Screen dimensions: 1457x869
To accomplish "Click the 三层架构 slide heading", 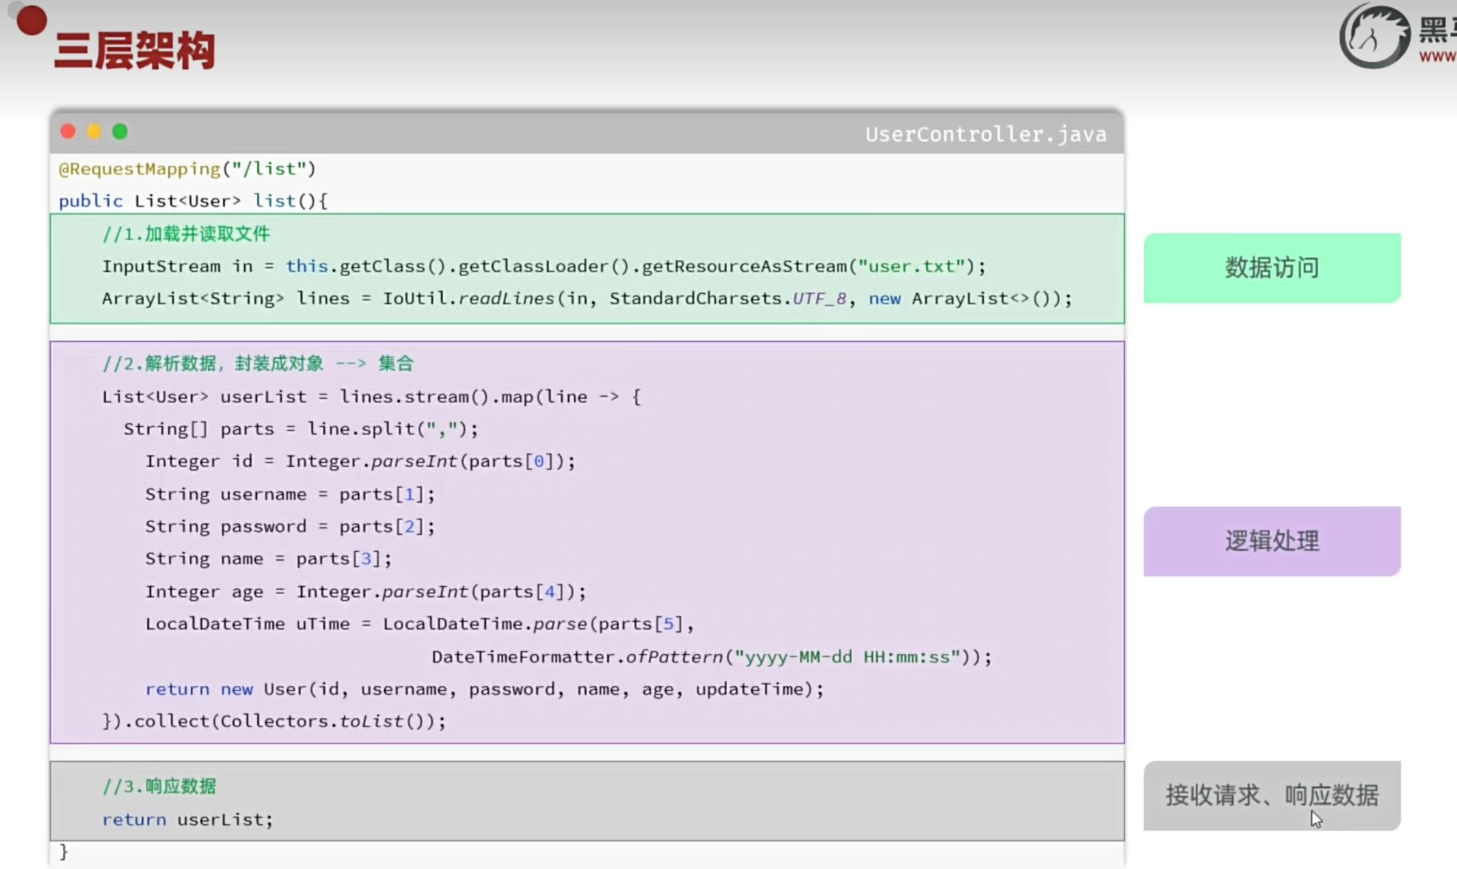I will [x=134, y=50].
